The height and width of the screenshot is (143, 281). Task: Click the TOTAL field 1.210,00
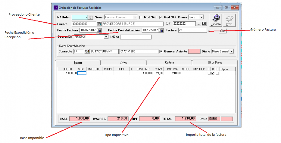pyautogui.click(x=186, y=119)
